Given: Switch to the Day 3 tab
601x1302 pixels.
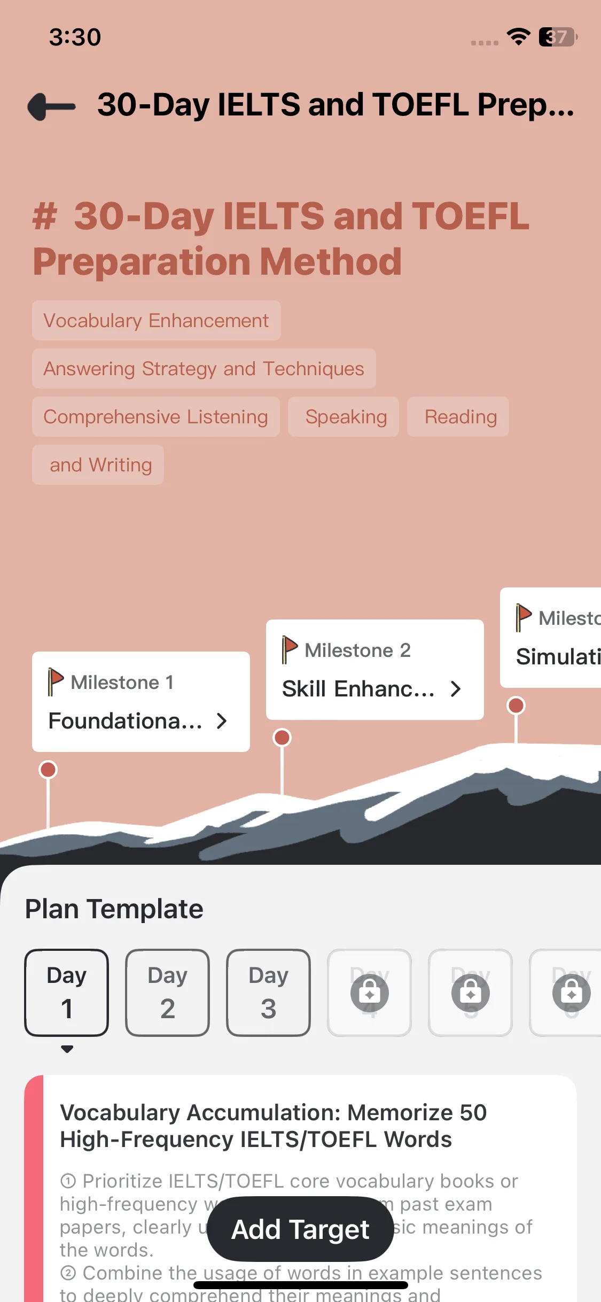Looking at the screenshot, I should tap(268, 993).
